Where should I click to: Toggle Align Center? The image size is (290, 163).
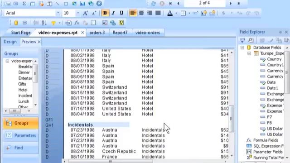coord(141,13)
